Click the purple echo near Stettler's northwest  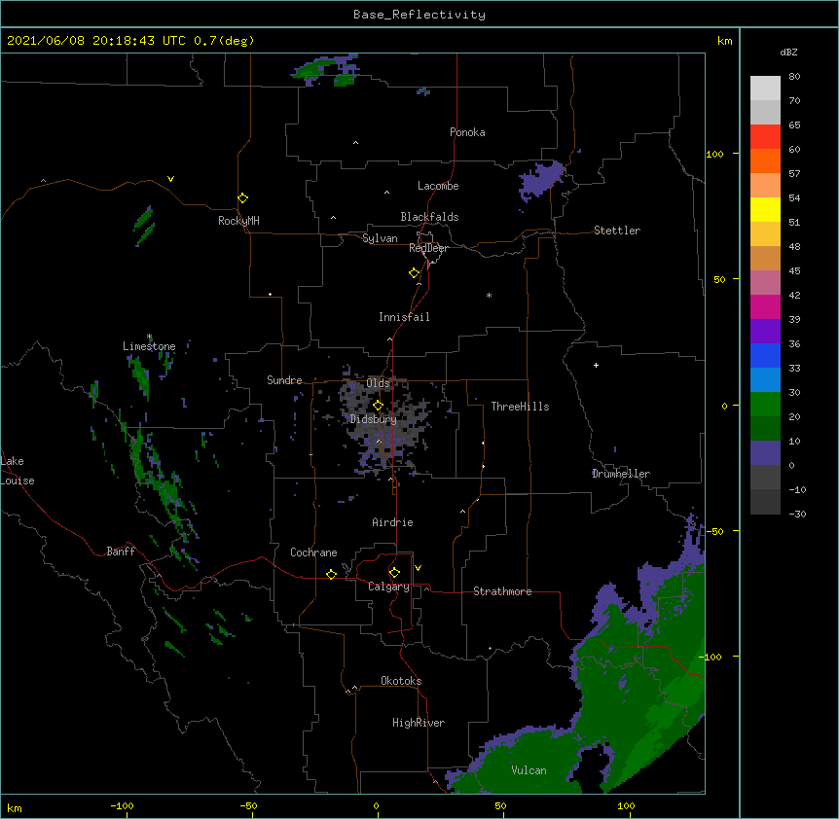coord(541,180)
